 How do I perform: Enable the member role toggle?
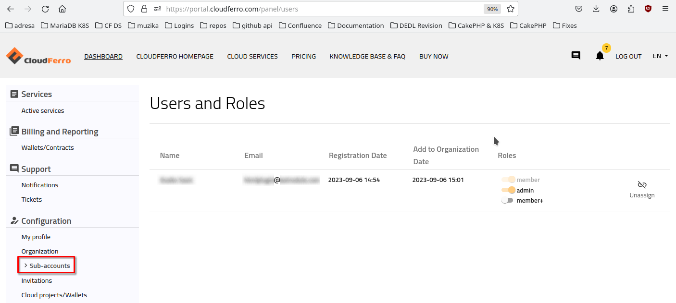pyautogui.click(x=509, y=180)
